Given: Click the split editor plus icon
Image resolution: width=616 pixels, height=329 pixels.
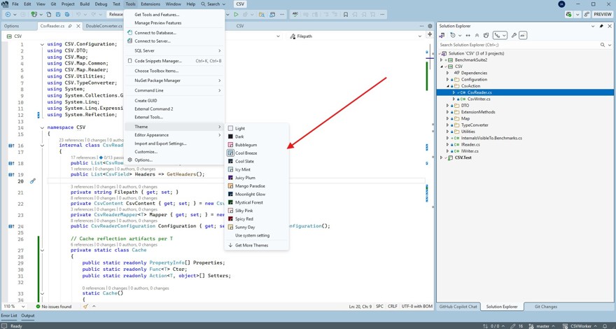Looking at the screenshot, I should [430, 36].
